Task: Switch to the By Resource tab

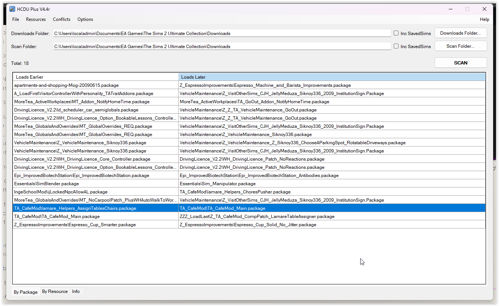Action: [x=55, y=291]
